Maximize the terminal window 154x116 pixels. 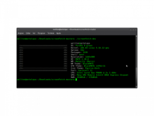pos(133,30)
